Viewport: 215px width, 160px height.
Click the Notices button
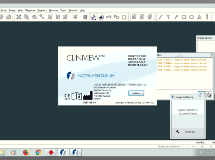pos(136,93)
